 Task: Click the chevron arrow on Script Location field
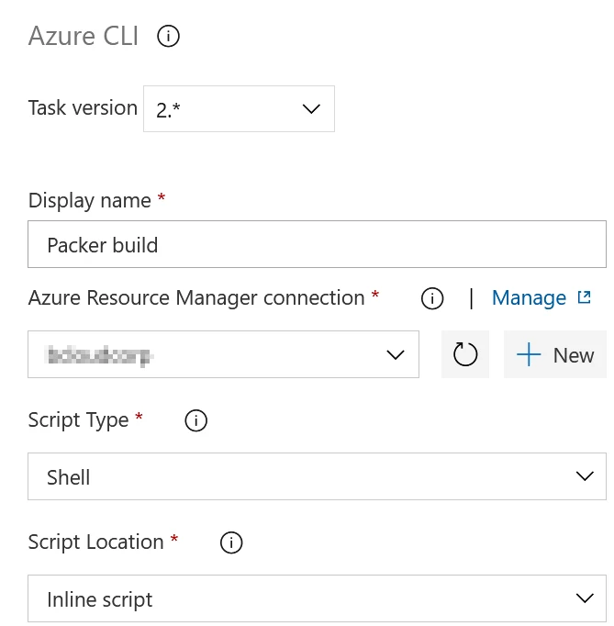pyautogui.click(x=585, y=598)
